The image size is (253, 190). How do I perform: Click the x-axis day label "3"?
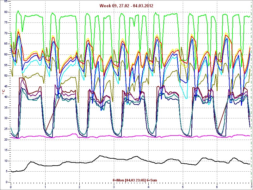(x=114, y=187)
